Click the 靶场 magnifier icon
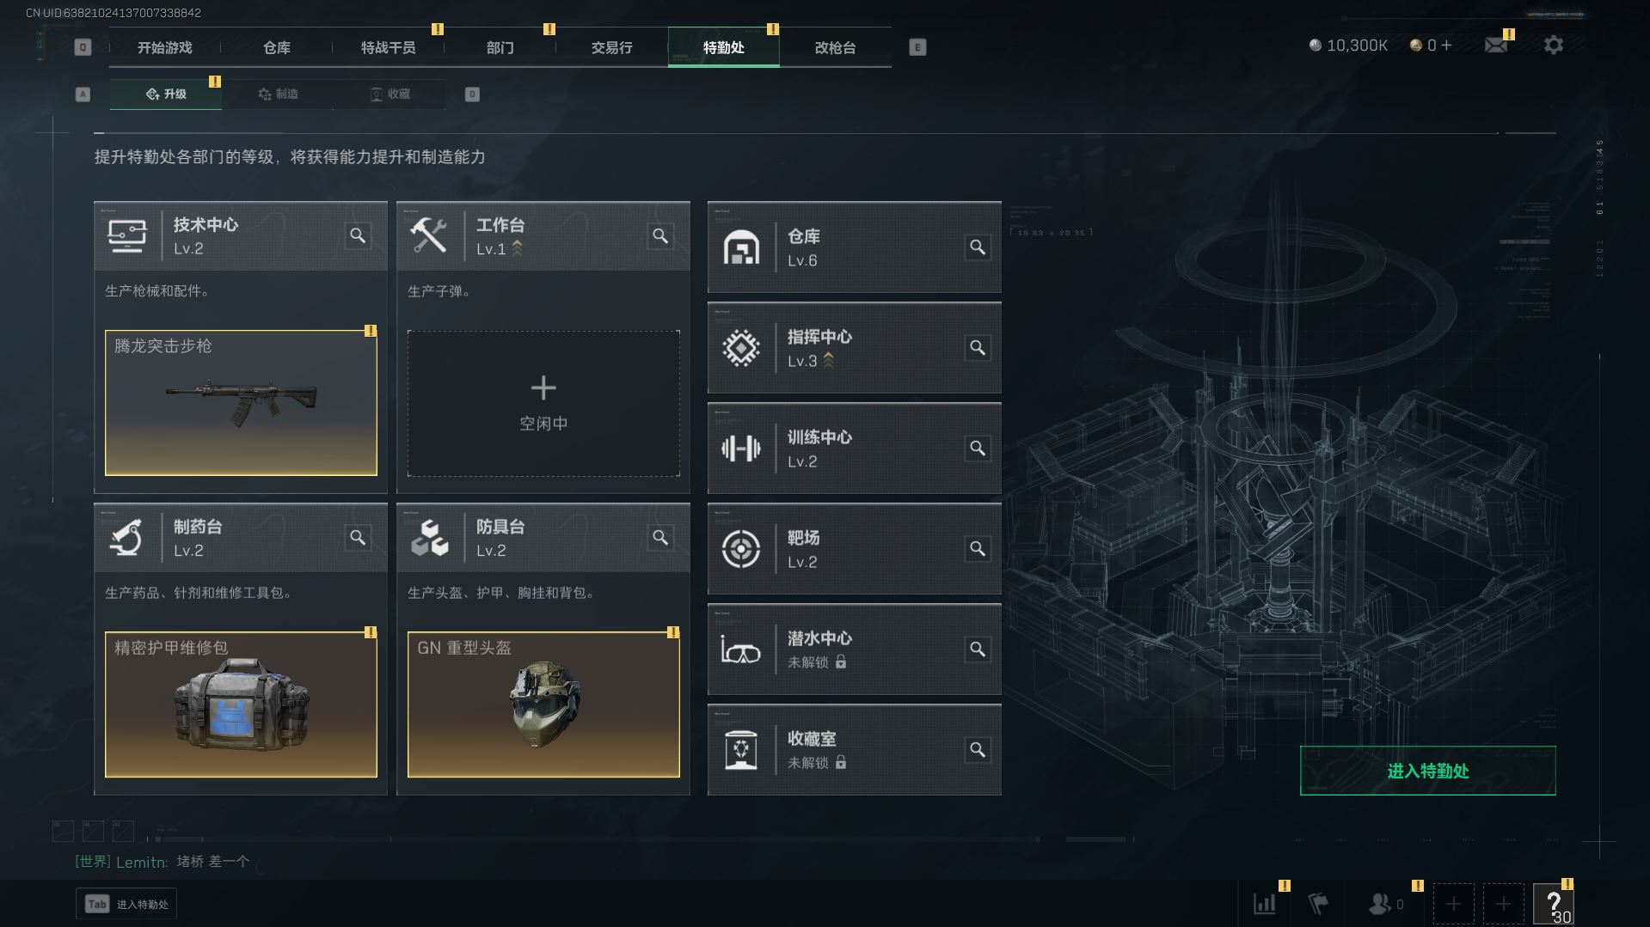1650x927 pixels. coord(978,549)
